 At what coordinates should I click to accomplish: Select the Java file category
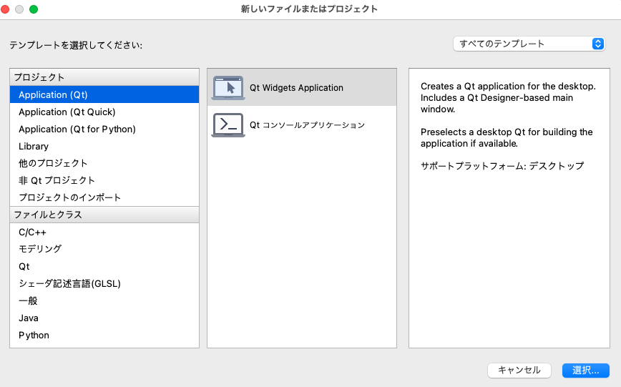[104, 318]
